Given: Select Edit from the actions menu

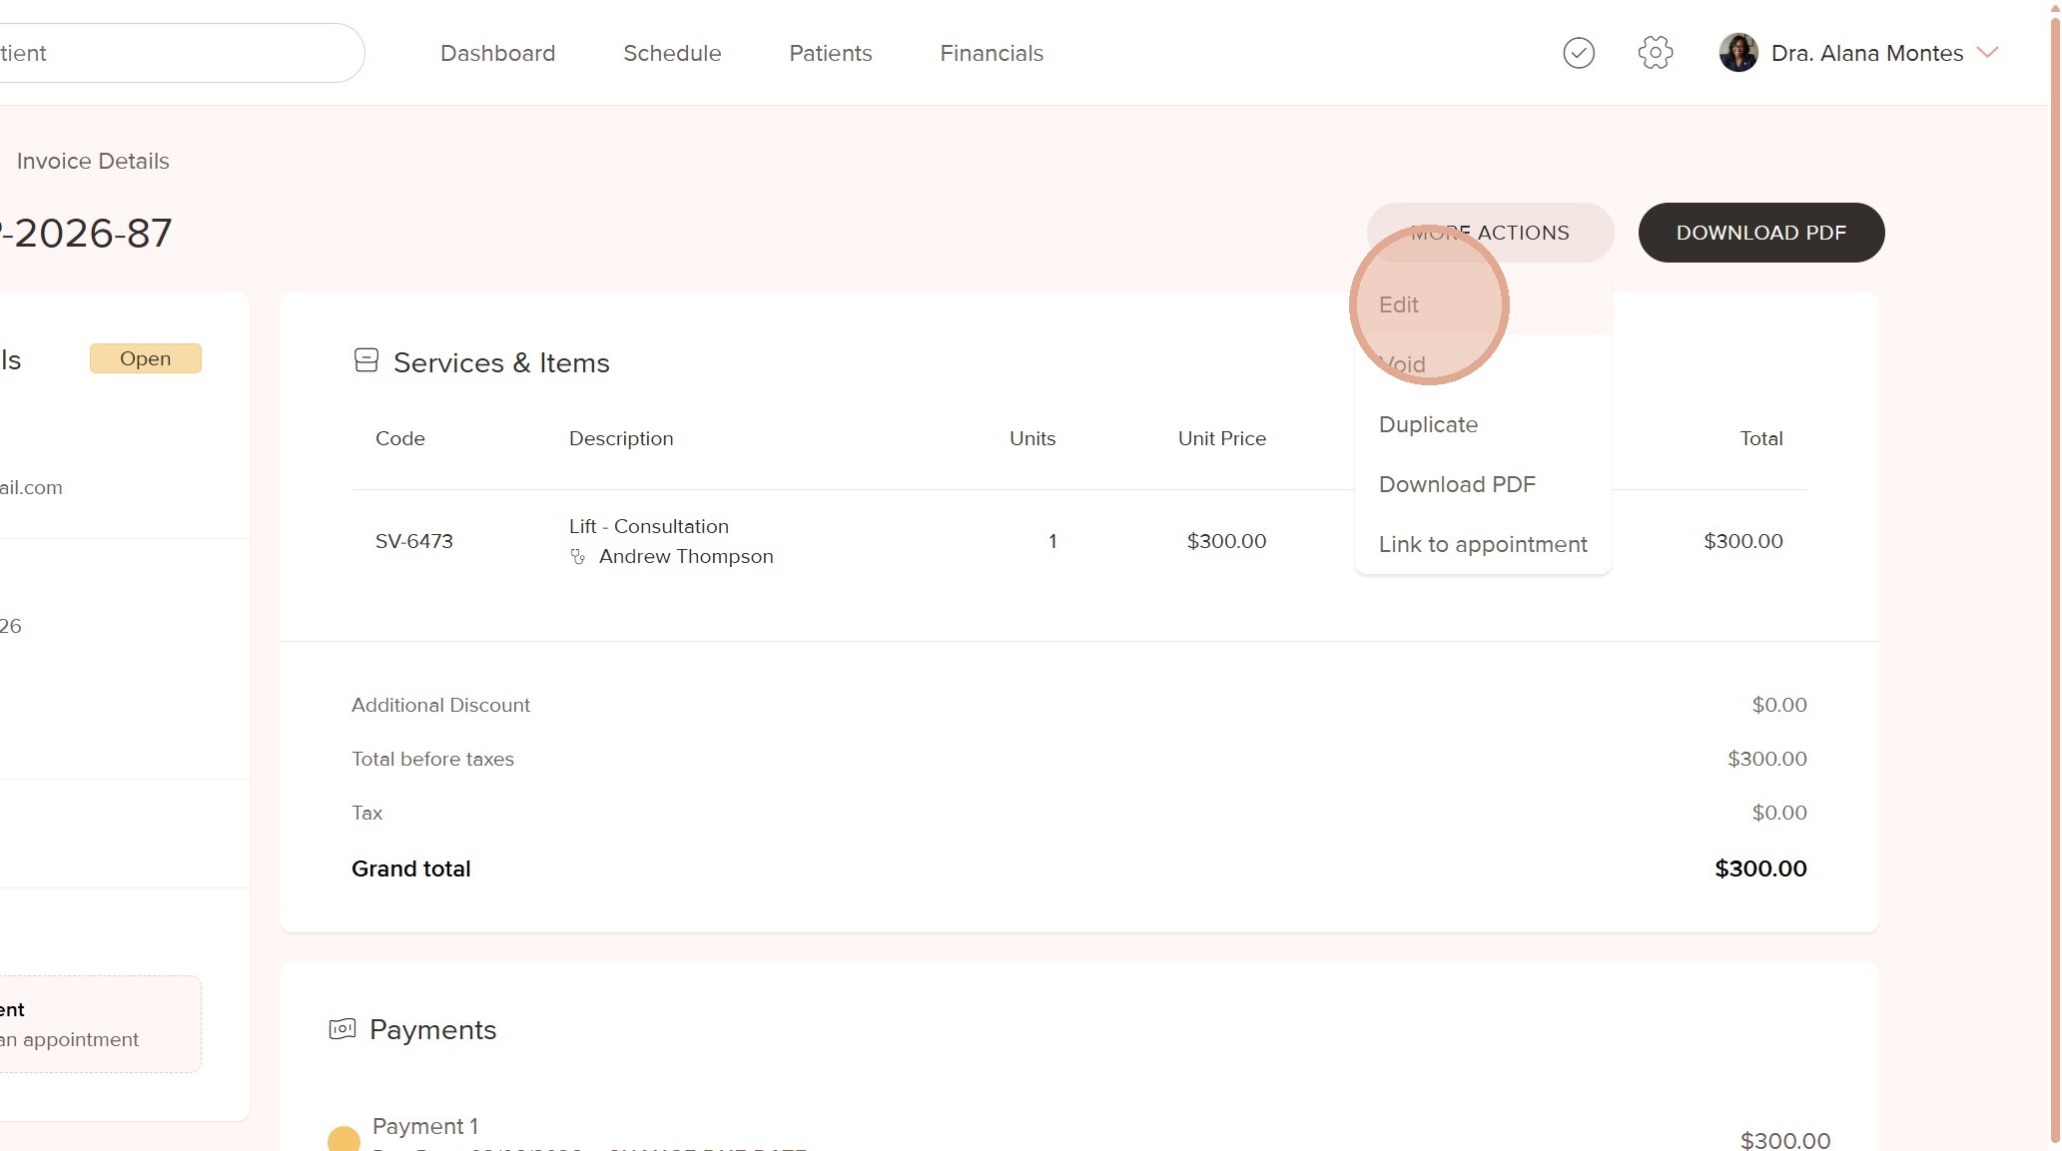Looking at the screenshot, I should (1399, 305).
